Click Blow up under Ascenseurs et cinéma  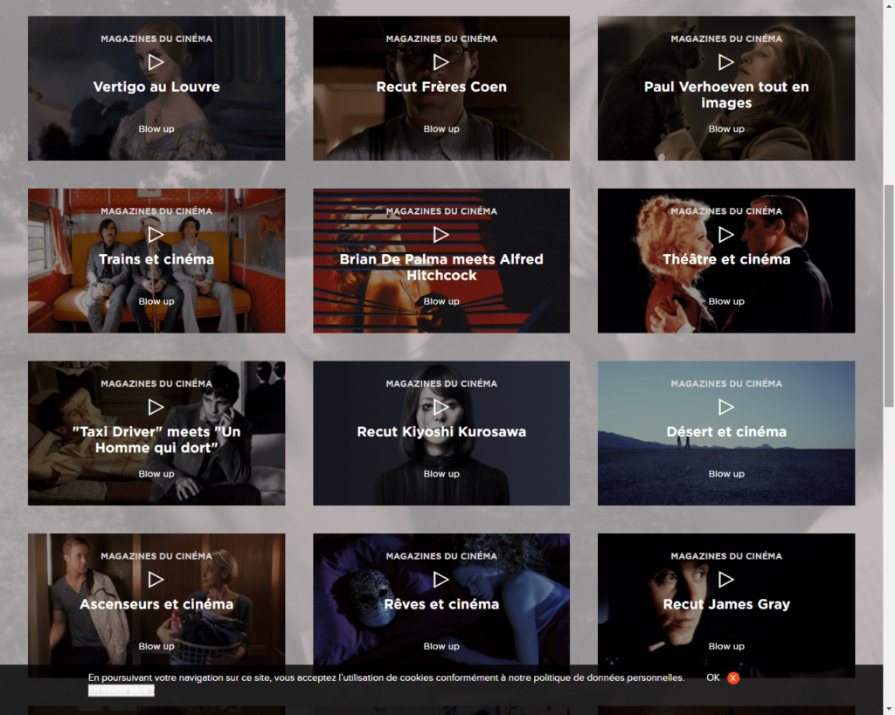(x=156, y=647)
